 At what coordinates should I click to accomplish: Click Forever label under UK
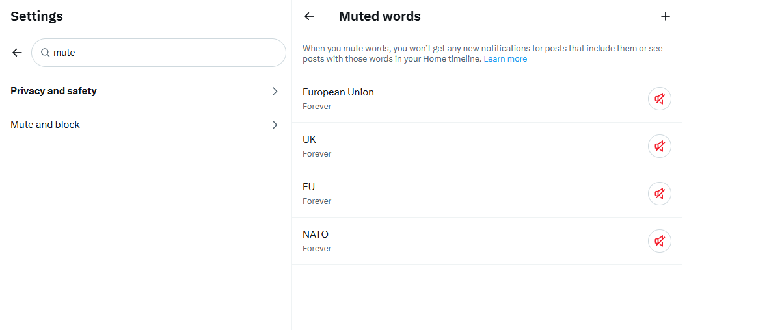pyautogui.click(x=317, y=154)
